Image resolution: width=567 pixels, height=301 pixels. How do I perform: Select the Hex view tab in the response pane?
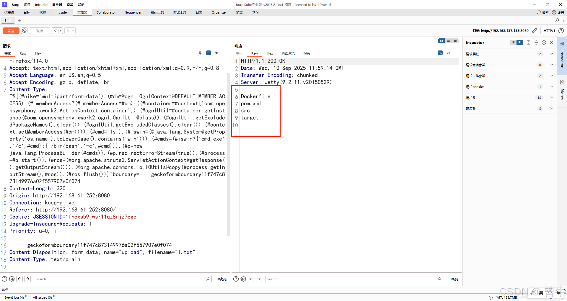(x=270, y=53)
